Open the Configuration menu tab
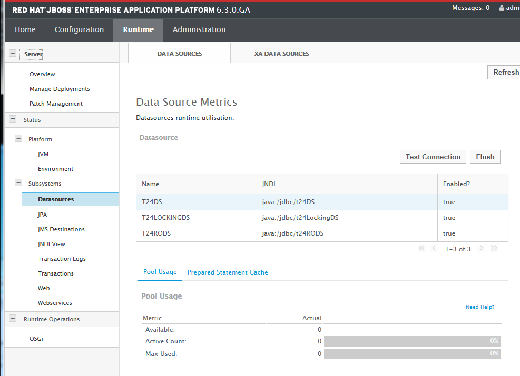The width and height of the screenshot is (520, 376). [x=79, y=29]
